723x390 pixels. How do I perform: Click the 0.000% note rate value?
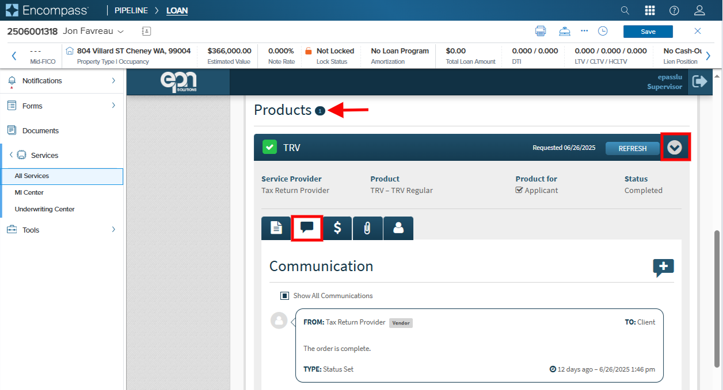point(281,51)
